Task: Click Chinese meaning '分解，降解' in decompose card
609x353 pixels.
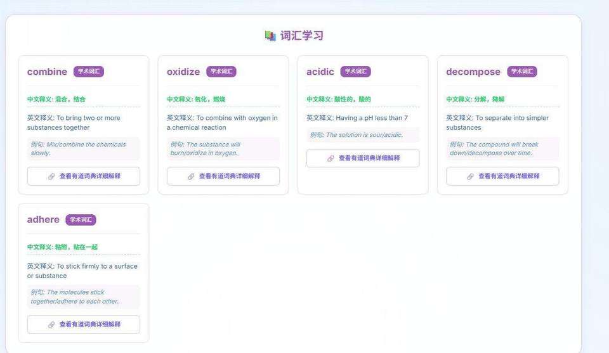Action: point(489,99)
